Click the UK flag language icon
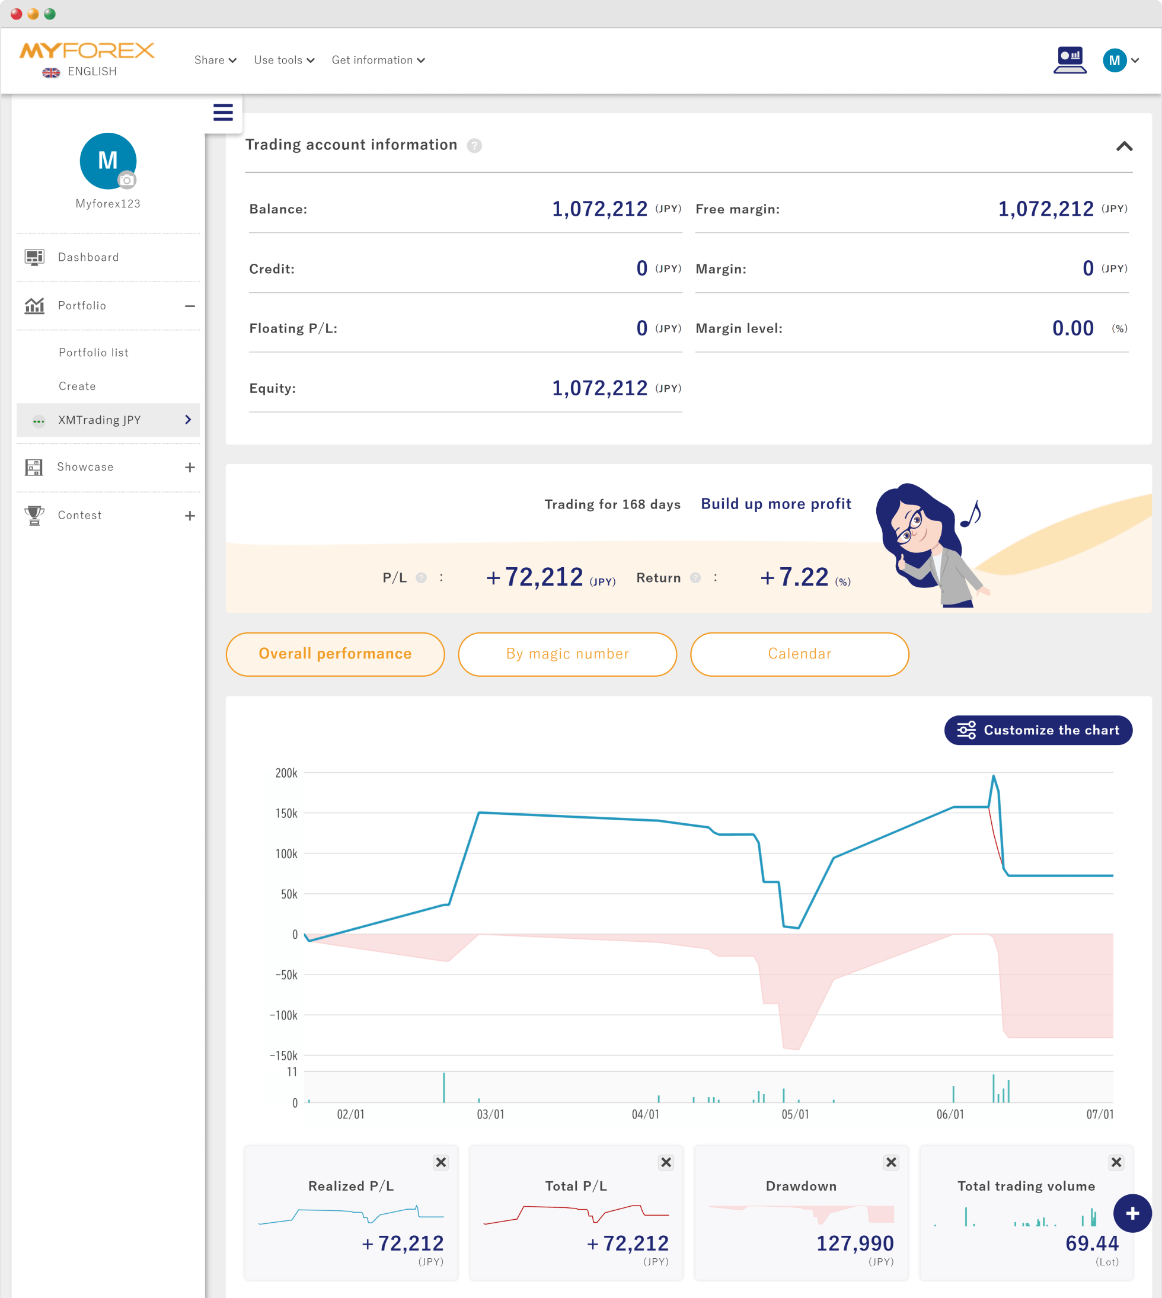 [x=51, y=72]
